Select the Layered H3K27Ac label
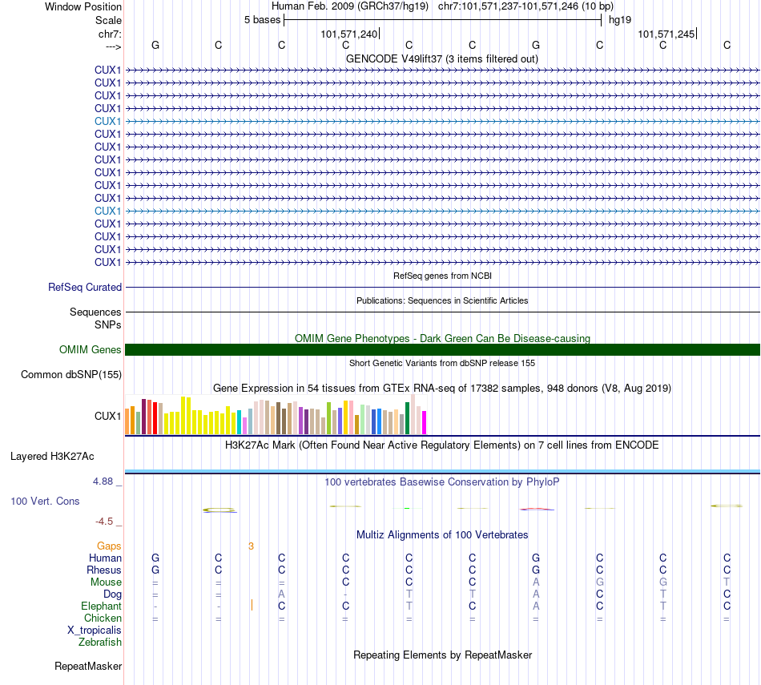Viewport: 761px width, 685px height. coord(52,457)
